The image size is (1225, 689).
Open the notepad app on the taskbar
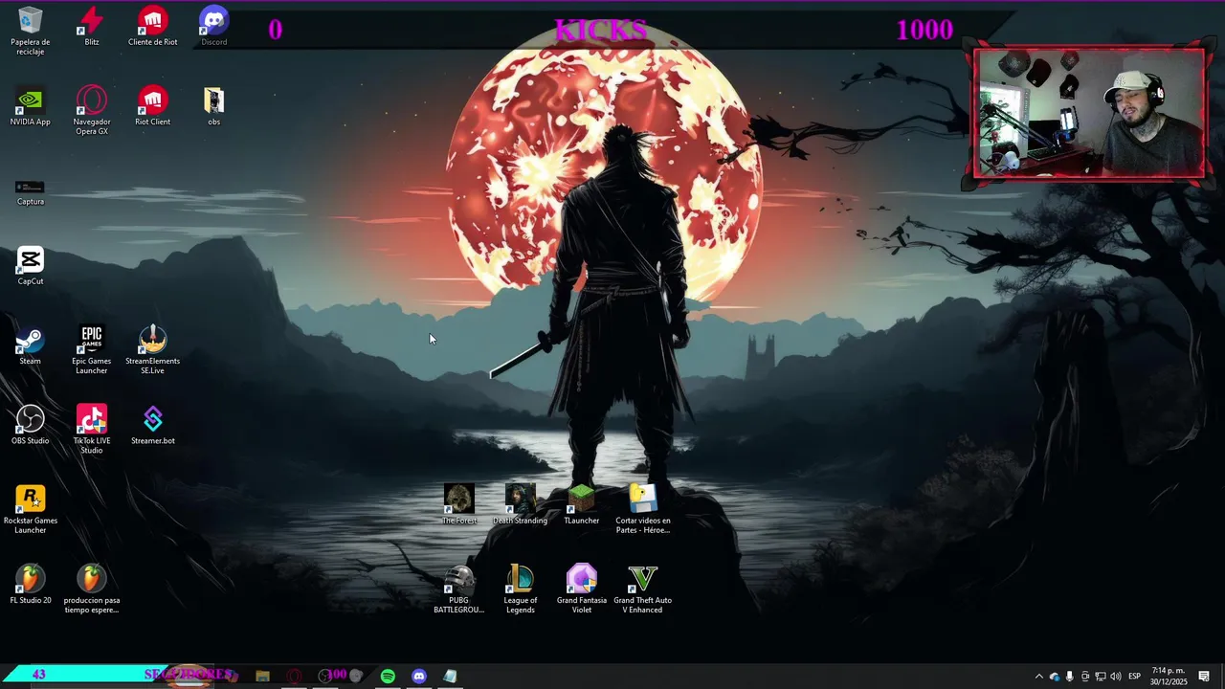click(x=451, y=676)
